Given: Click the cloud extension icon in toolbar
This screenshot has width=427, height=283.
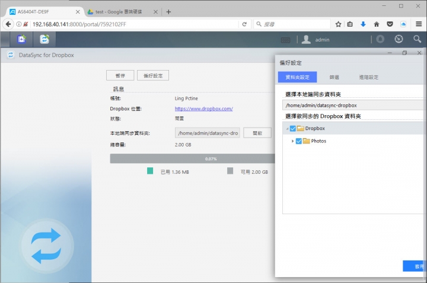Looking at the screenshot, I should click(x=403, y=24).
